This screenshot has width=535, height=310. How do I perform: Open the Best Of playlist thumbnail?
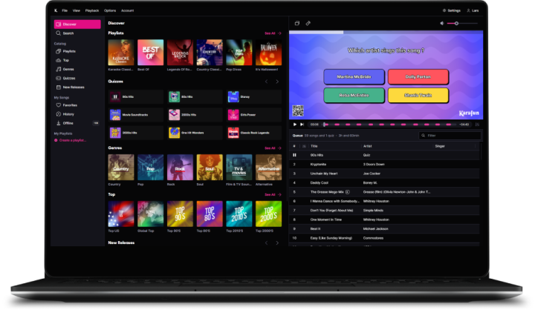pyautogui.click(x=150, y=52)
